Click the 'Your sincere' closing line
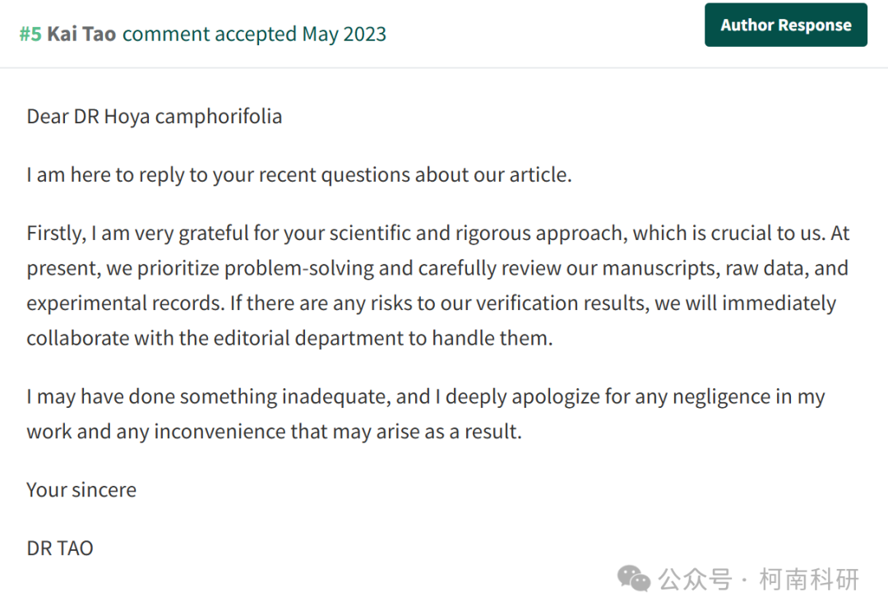This screenshot has width=888, height=615. point(81,490)
